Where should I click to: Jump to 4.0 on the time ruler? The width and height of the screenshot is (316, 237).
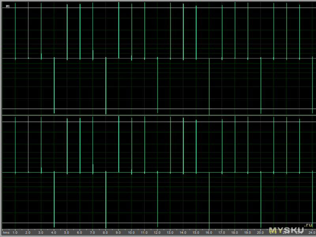54,232
